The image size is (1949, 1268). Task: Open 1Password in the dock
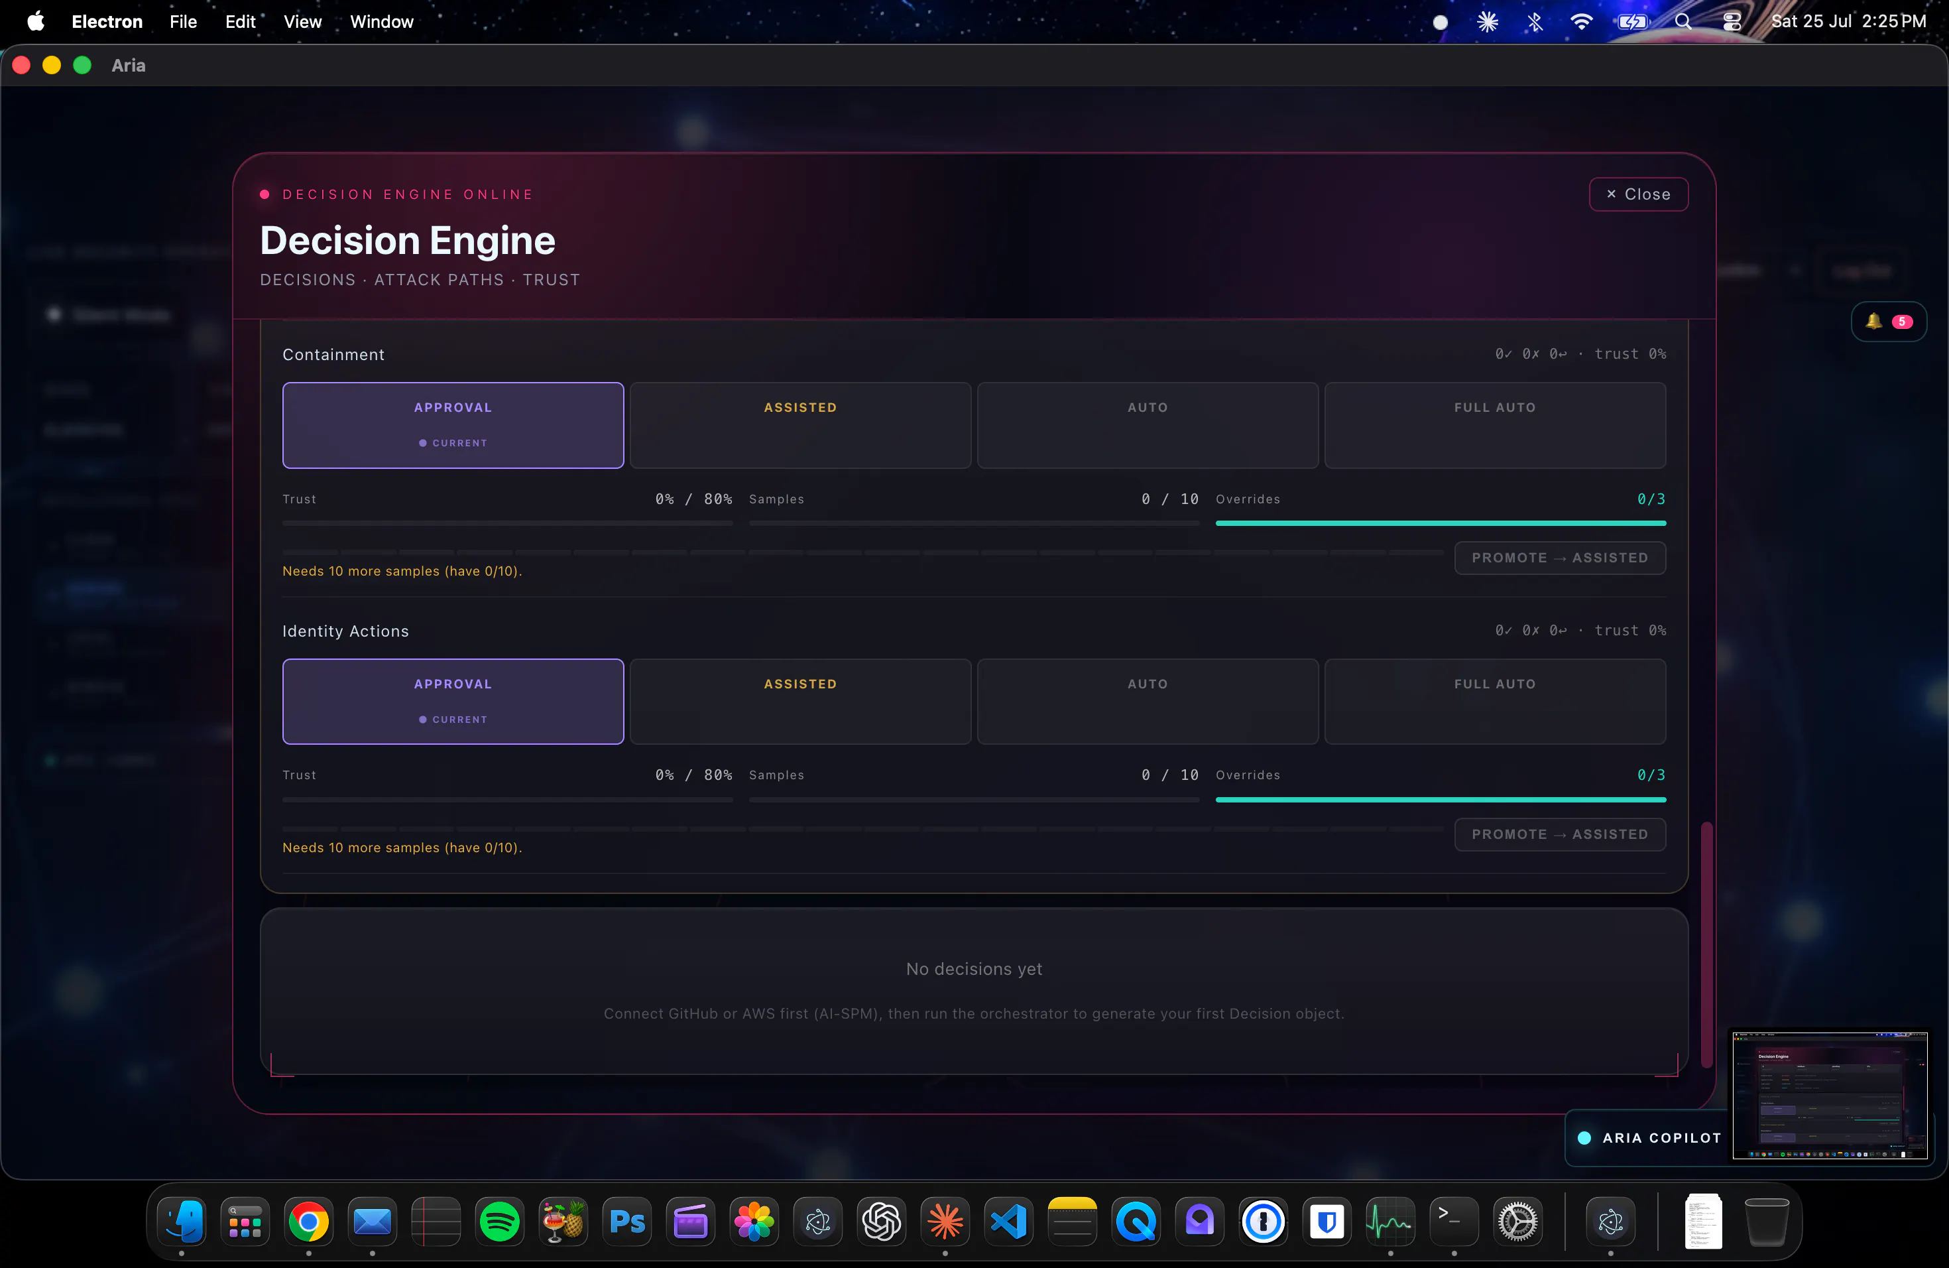(x=1264, y=1222)
